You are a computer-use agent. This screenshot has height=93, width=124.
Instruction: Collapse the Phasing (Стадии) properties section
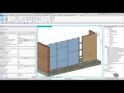pos(35,73)
